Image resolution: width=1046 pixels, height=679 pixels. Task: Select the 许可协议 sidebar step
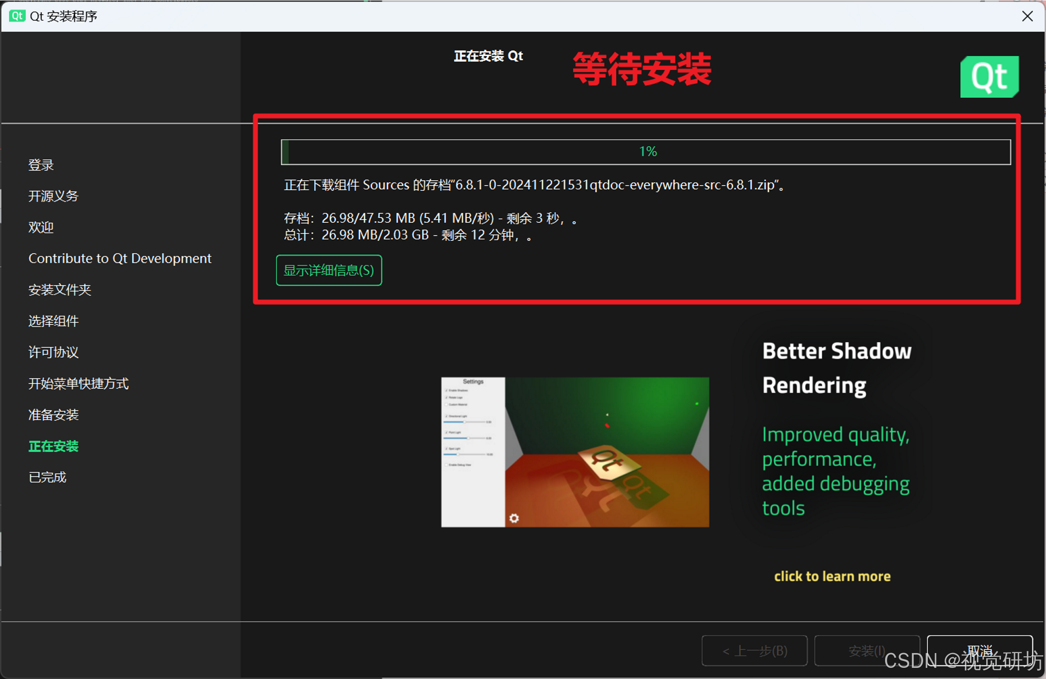click(x=53, y=352)
